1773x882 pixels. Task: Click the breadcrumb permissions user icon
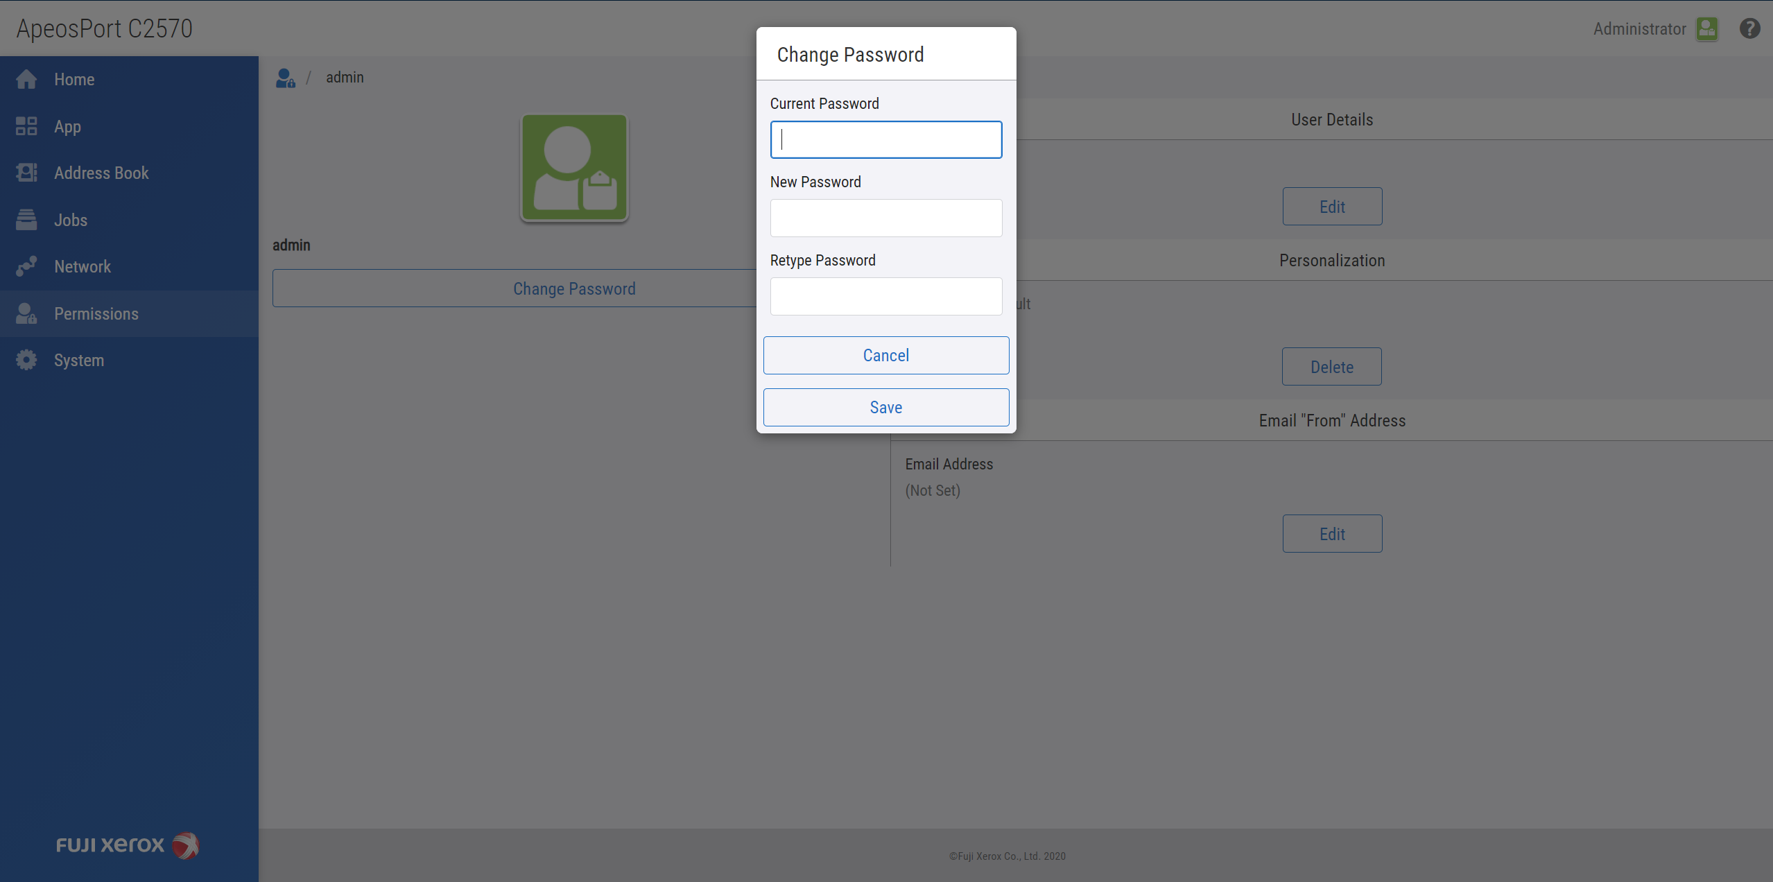point(285,78)
